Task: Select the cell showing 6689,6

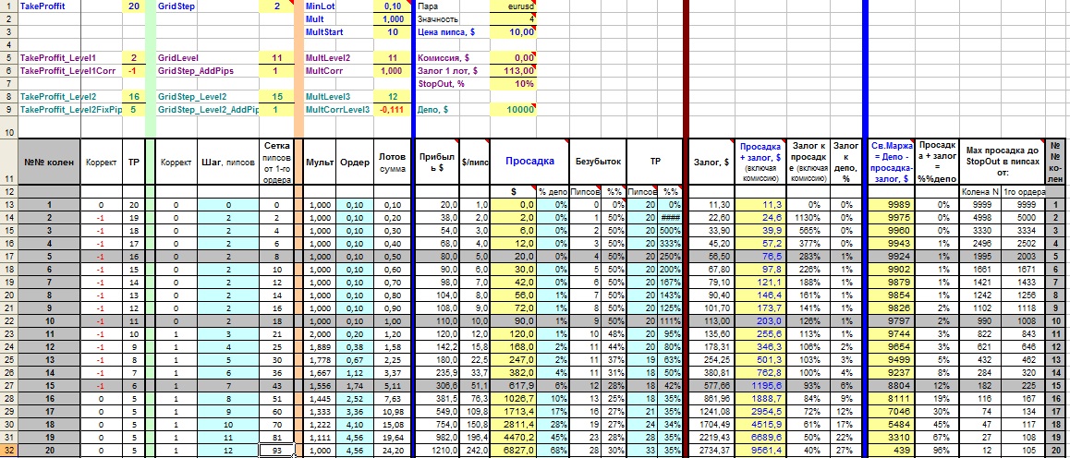Action: pyautogui.click(x=760, y=439)
